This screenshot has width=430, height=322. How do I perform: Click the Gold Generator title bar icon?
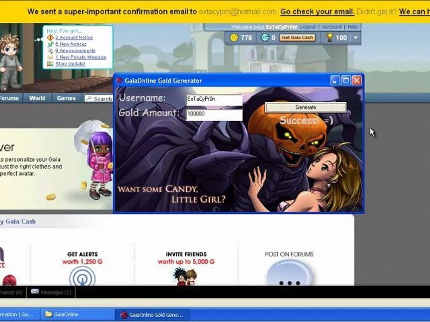tap(119, 81)
